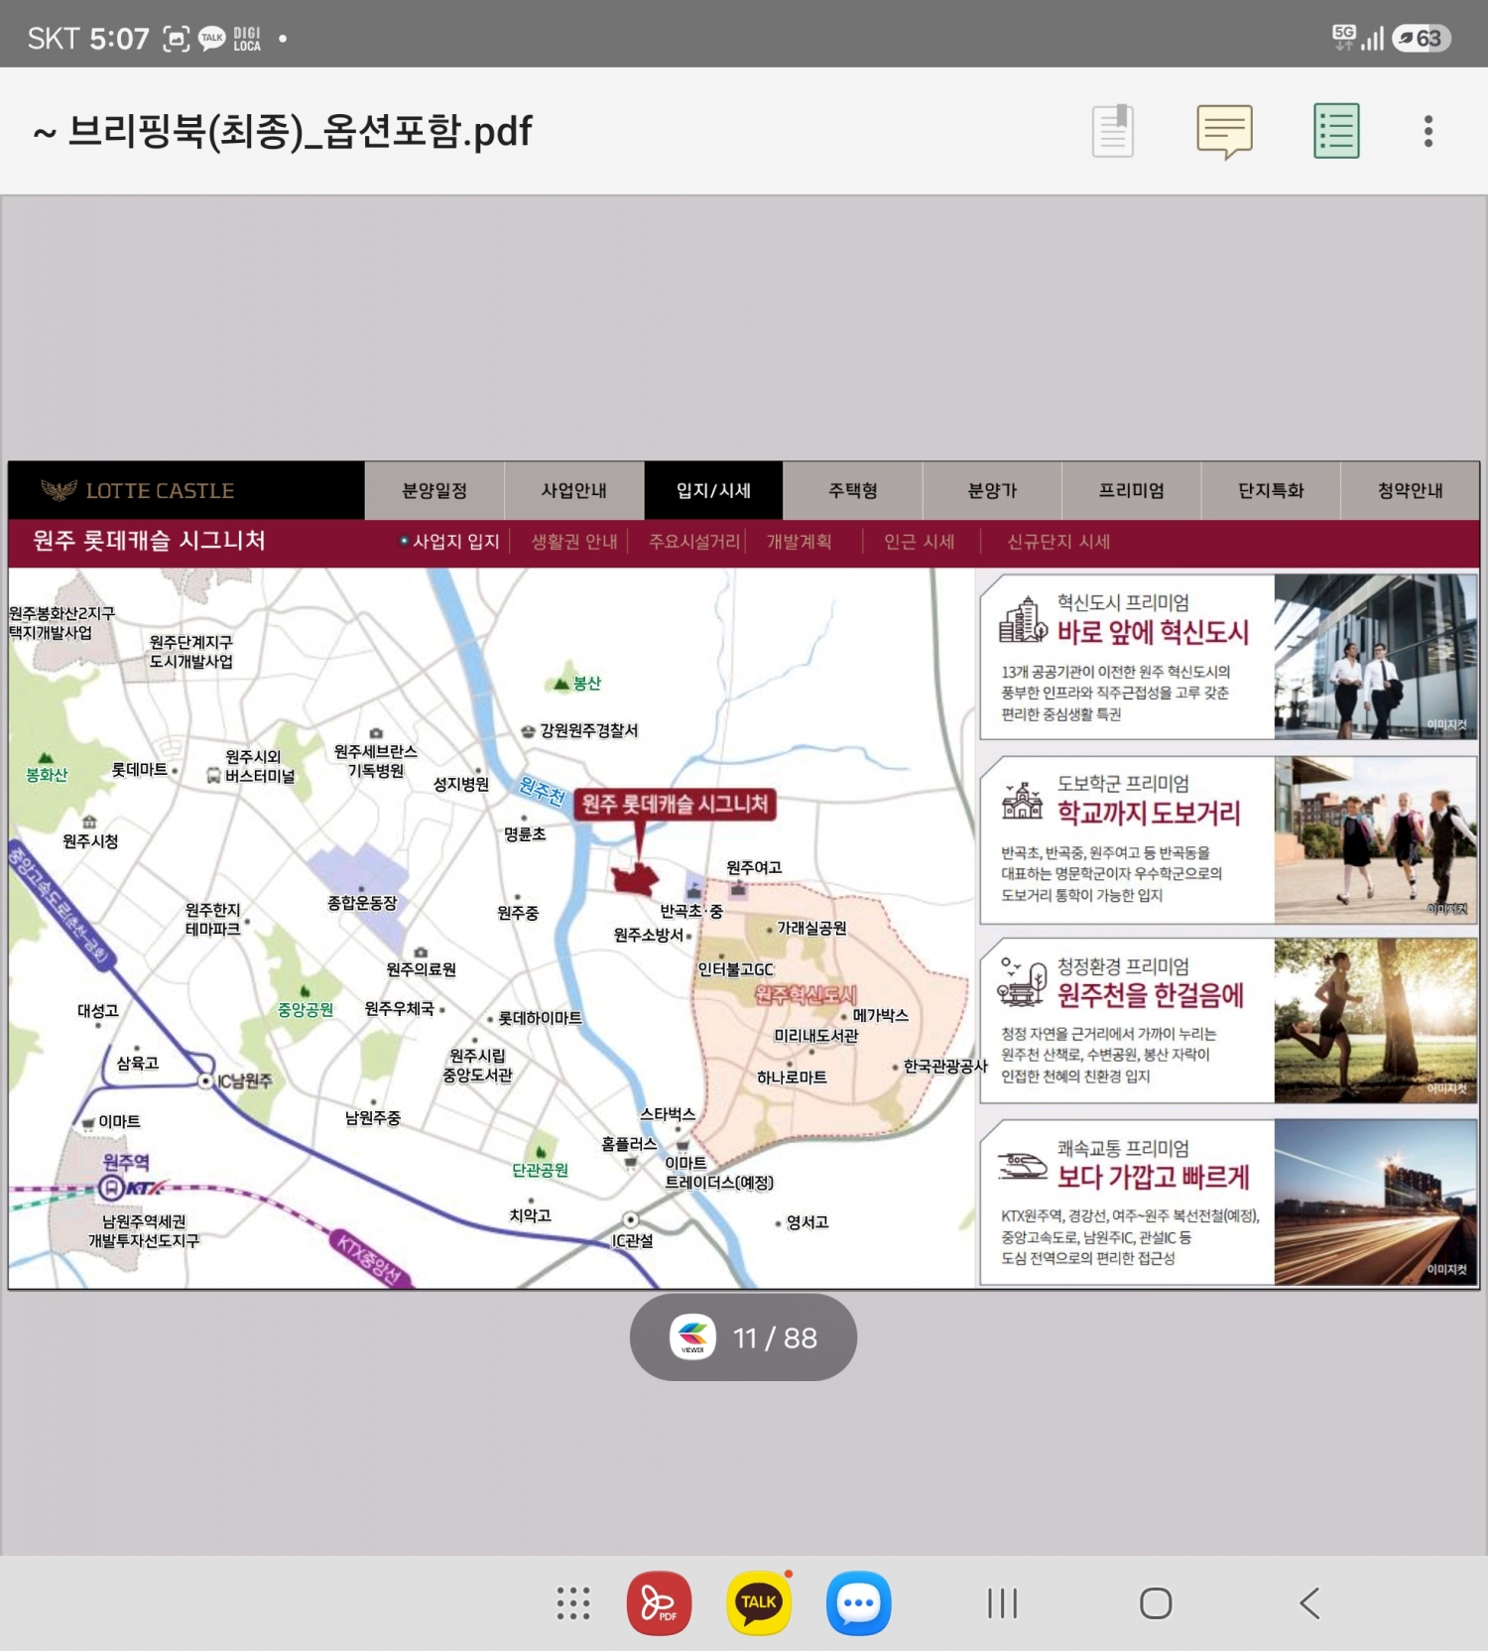The image size is (1488, 1651).
Task: Launch the KakaoTalk app
Action: [x=759, y=1602]
